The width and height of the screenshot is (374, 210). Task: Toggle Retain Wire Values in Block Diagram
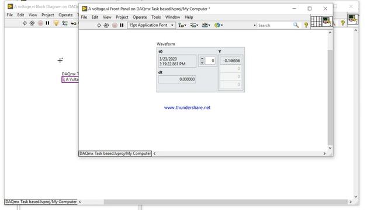tap(65, 23)
